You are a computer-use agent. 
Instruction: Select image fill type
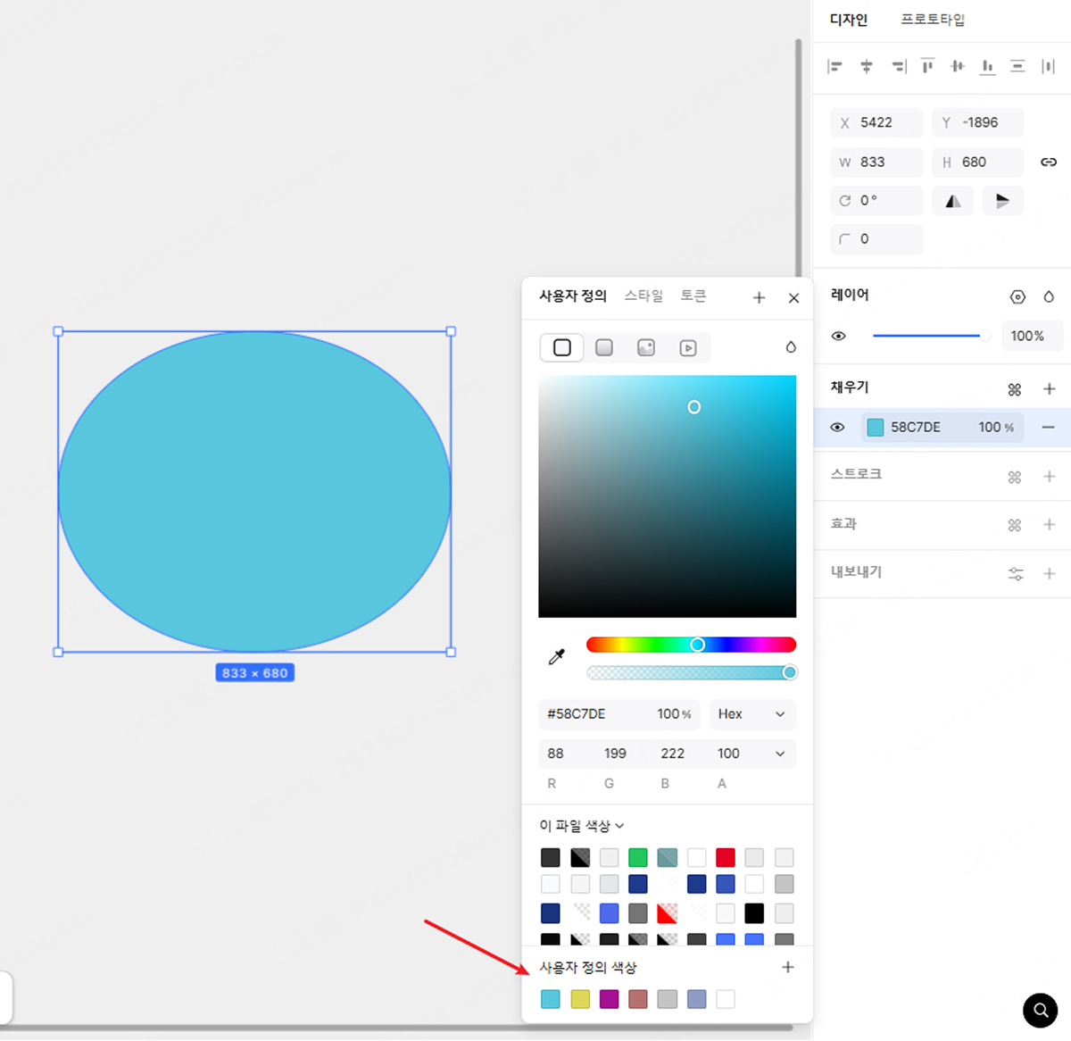click(646, 347)
